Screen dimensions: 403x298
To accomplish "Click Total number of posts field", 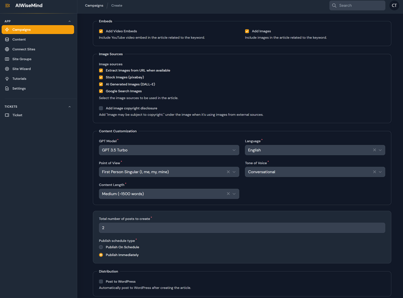I will (242, 228).
